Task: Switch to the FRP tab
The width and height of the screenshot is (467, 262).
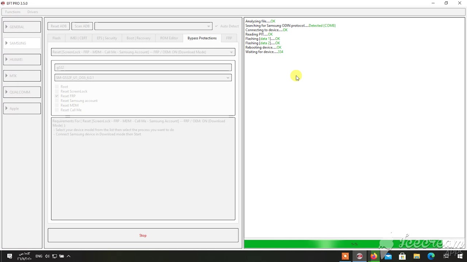Action: pyautogui.click(x=229, y=38)
